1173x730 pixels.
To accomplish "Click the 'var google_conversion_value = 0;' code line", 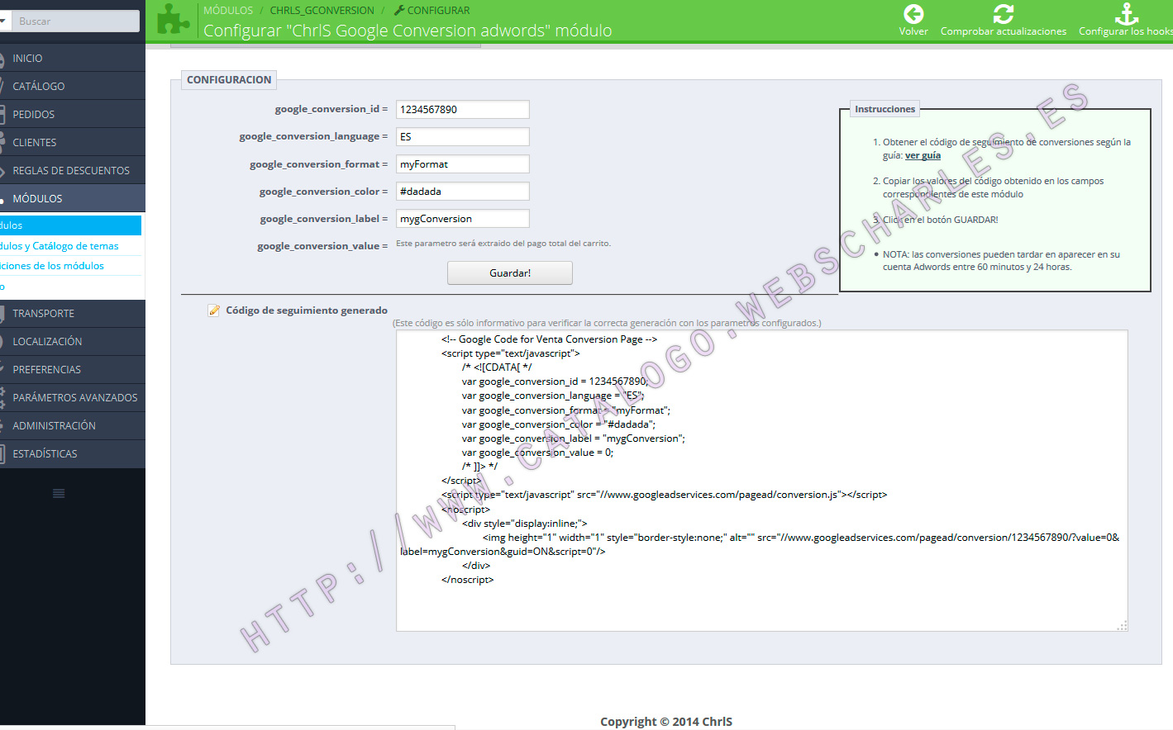I will 537,453.
